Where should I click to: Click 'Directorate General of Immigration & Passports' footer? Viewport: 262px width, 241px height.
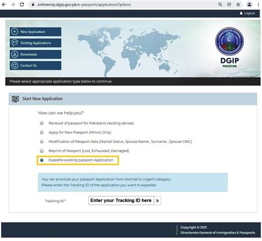pyautogui.click(x=218, y=233)
